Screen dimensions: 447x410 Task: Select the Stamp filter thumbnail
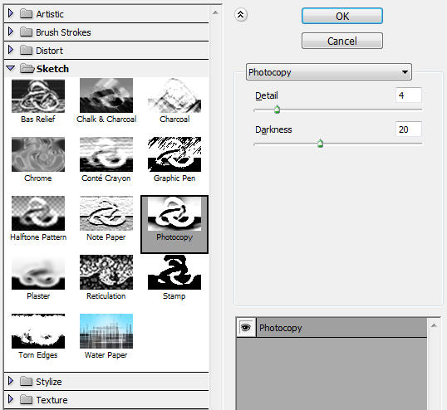click(174, 272)
